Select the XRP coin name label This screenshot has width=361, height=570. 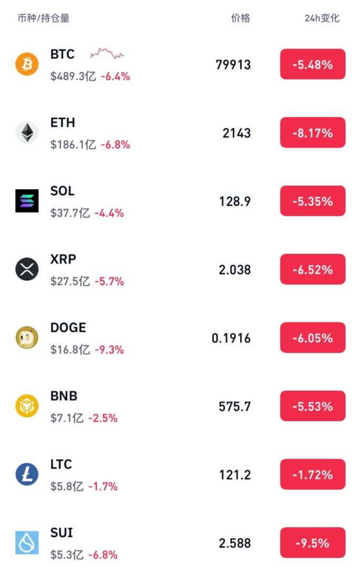[x=63, y=259]
